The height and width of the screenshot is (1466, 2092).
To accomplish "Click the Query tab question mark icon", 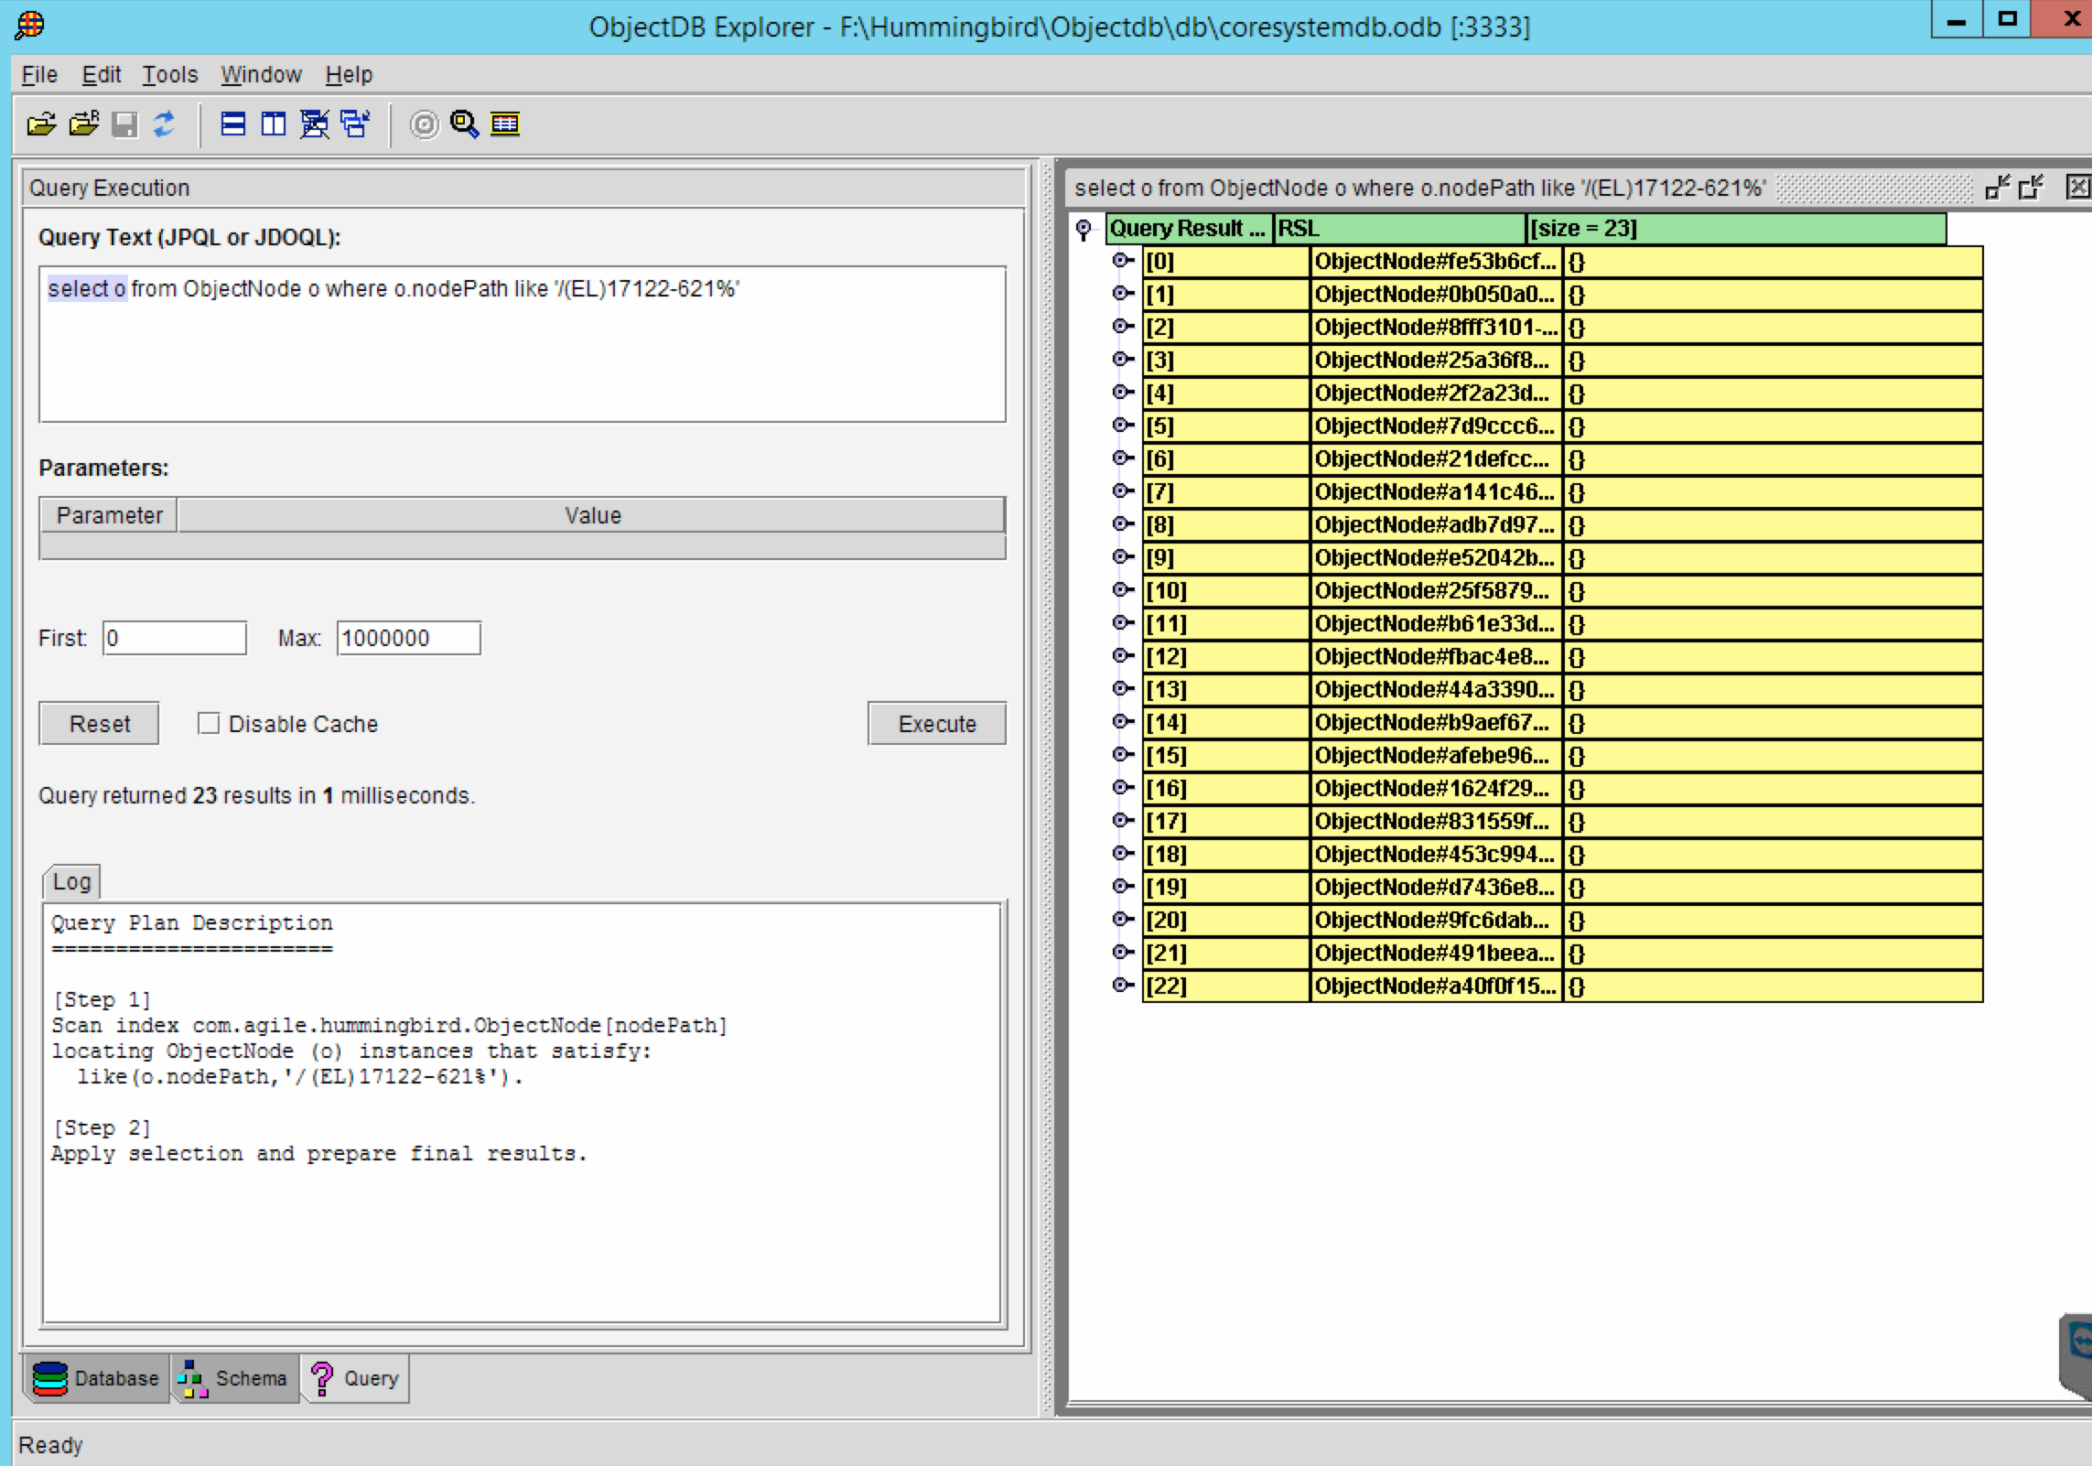I will [x=322, y=1379].
